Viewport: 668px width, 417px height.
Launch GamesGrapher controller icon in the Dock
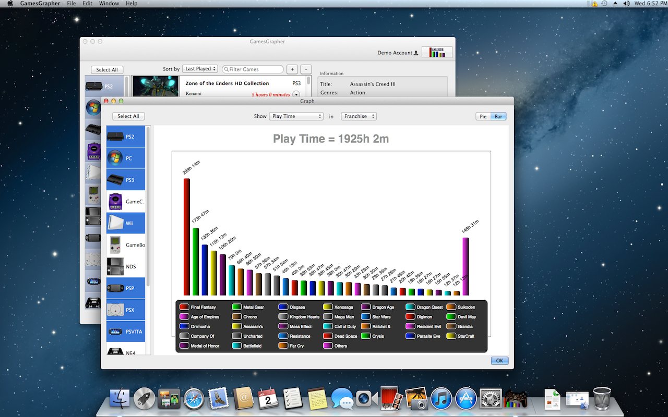pos(515,399)
